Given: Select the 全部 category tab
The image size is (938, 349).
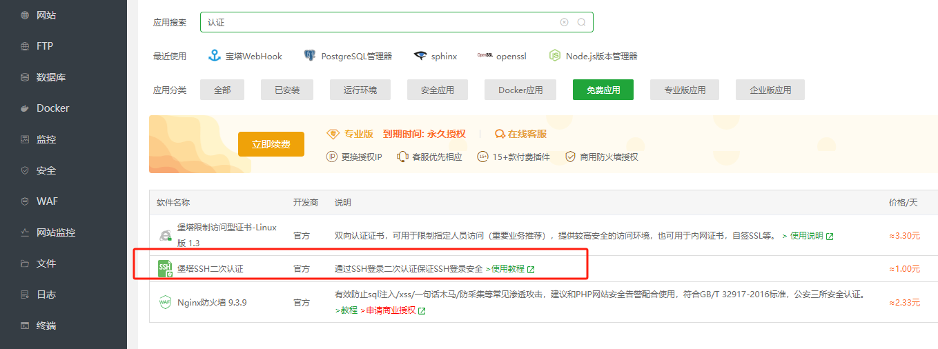Looking at the screenshot, I should 222,90.
